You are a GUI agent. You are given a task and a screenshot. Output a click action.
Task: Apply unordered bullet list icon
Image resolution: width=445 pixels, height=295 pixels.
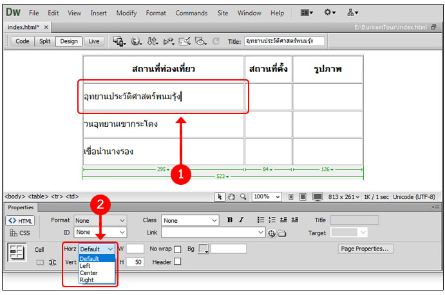(260, 220)
